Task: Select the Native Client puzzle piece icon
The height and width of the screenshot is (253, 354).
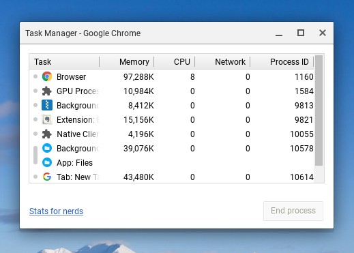Action: coord(47,134)
